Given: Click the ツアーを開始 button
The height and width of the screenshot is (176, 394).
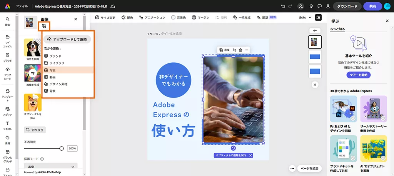Looking at the screenshot, I should tap(358, 75).
